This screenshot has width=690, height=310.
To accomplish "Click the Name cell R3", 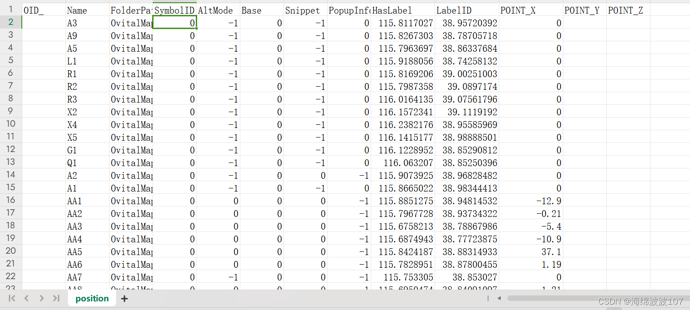I will (87, 99).
